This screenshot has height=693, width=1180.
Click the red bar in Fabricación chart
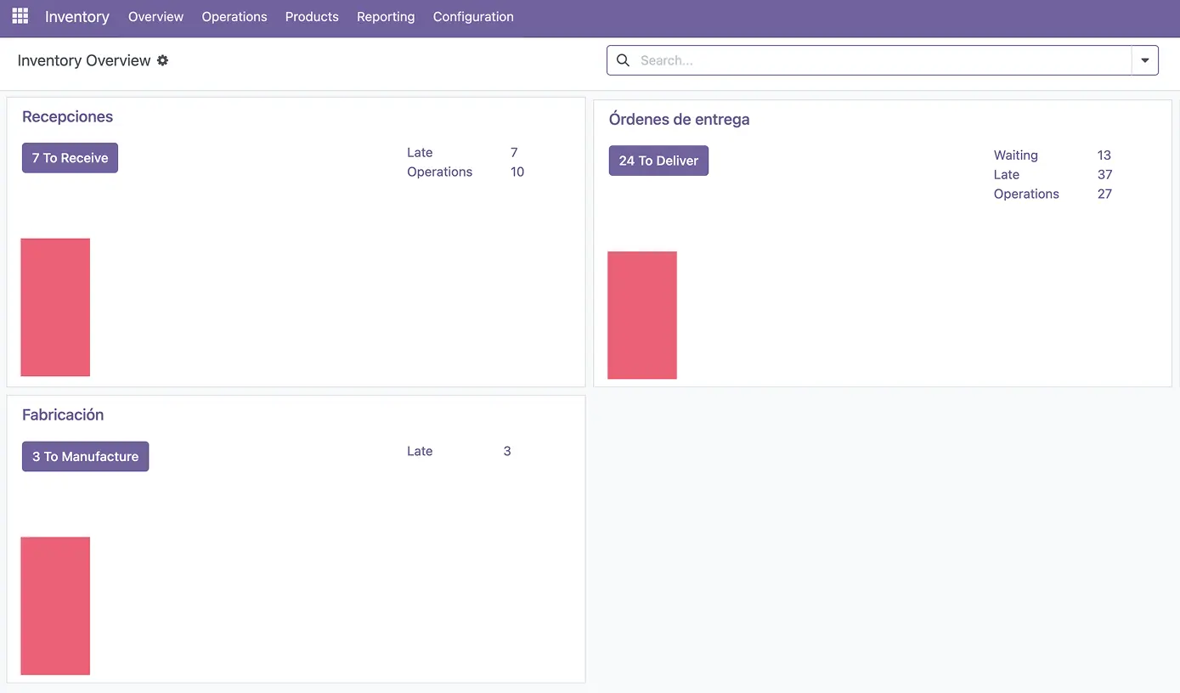55,606
